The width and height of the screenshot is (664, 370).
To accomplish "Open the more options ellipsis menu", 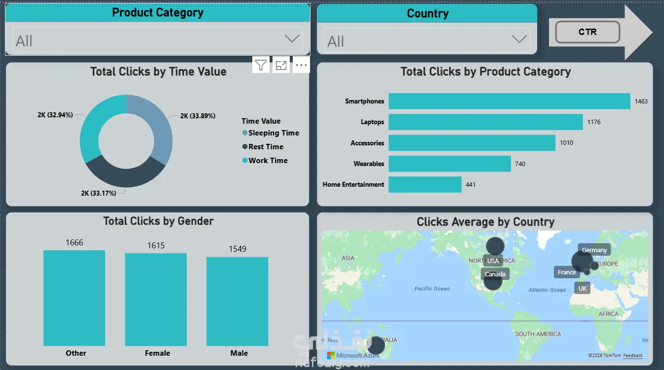I will point(301,65).
